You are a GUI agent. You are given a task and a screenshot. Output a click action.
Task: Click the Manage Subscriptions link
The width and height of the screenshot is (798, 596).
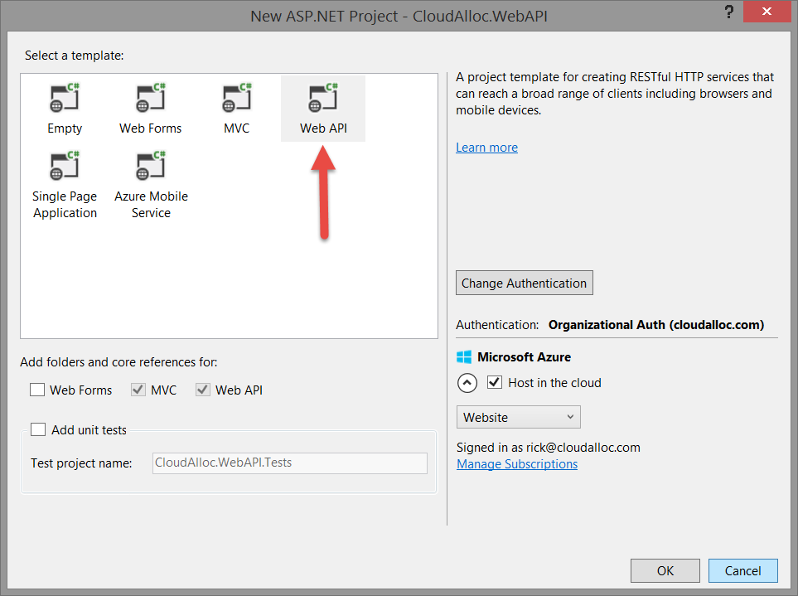(517, 464)
